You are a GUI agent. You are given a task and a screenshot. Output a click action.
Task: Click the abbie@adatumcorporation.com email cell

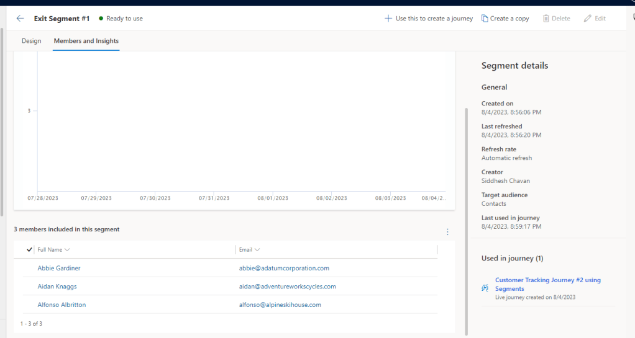(284, 268)
